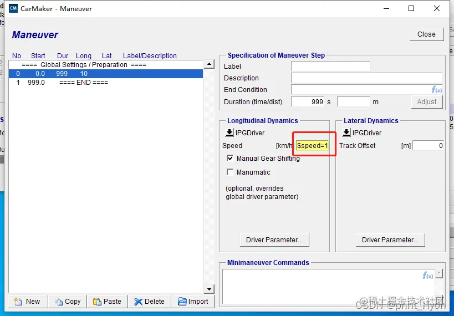Click the CarMaker CM title bar icon
454x316 pixels.
(13, 8)
